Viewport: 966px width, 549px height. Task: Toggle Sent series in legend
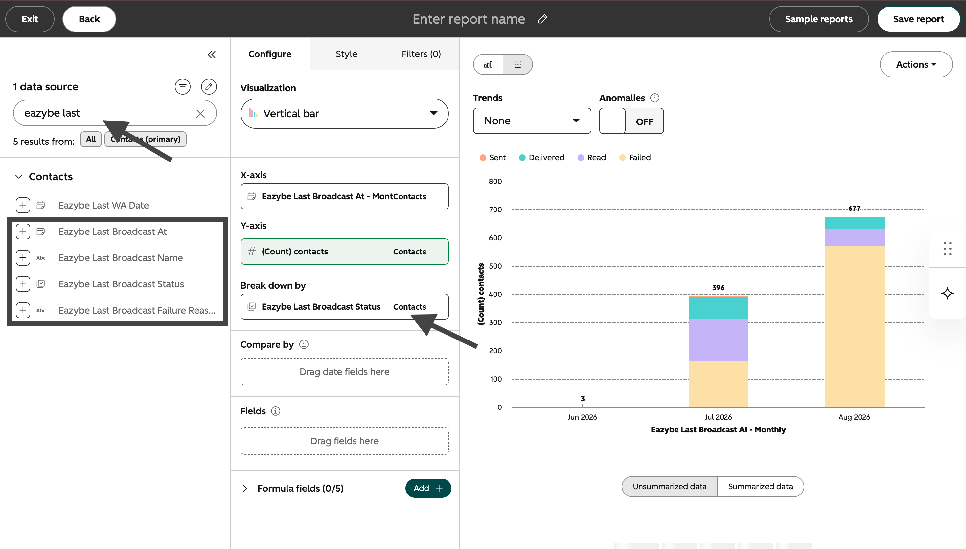point(493,158)
